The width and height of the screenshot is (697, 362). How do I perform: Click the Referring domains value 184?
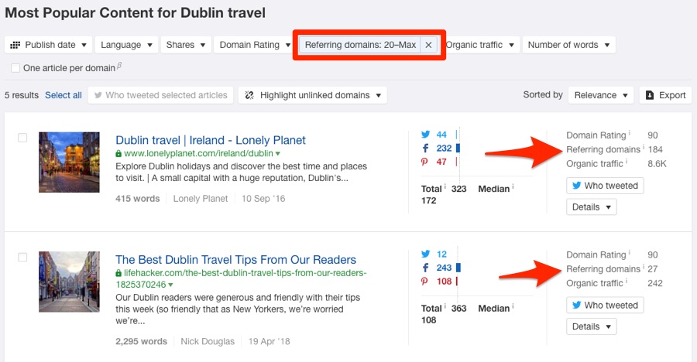(x=654, y=149)
